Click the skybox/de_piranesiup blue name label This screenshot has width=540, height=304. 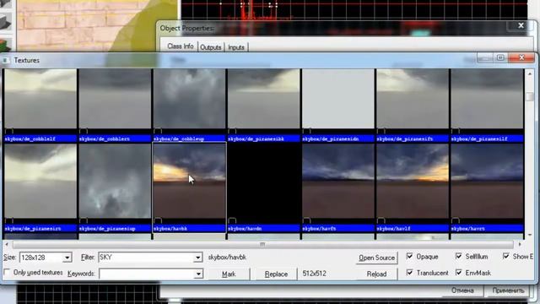tap(115, 229)
